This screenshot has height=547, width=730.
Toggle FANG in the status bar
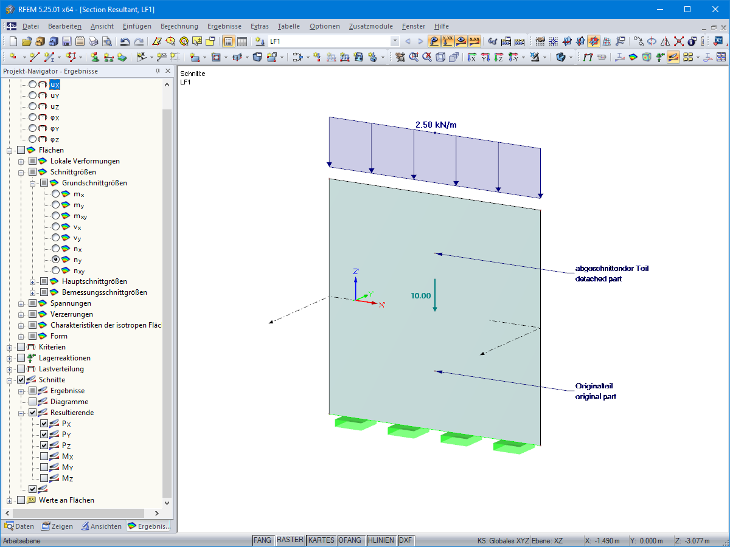click(262, 540)
